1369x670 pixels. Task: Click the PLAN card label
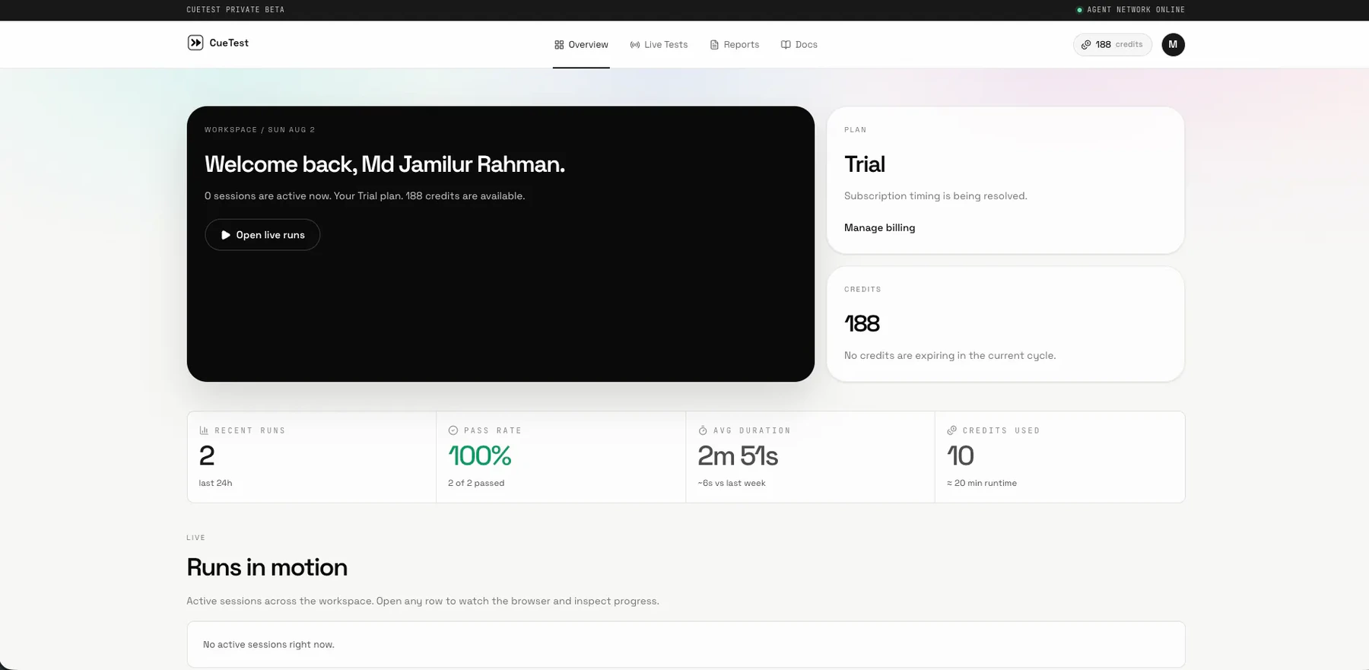click(855, 130)
